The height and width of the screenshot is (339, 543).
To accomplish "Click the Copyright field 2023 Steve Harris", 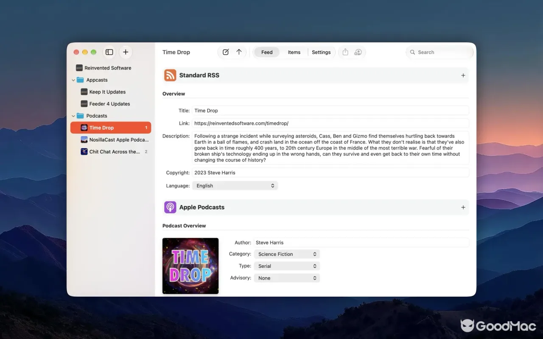I will tap(330, 172).
